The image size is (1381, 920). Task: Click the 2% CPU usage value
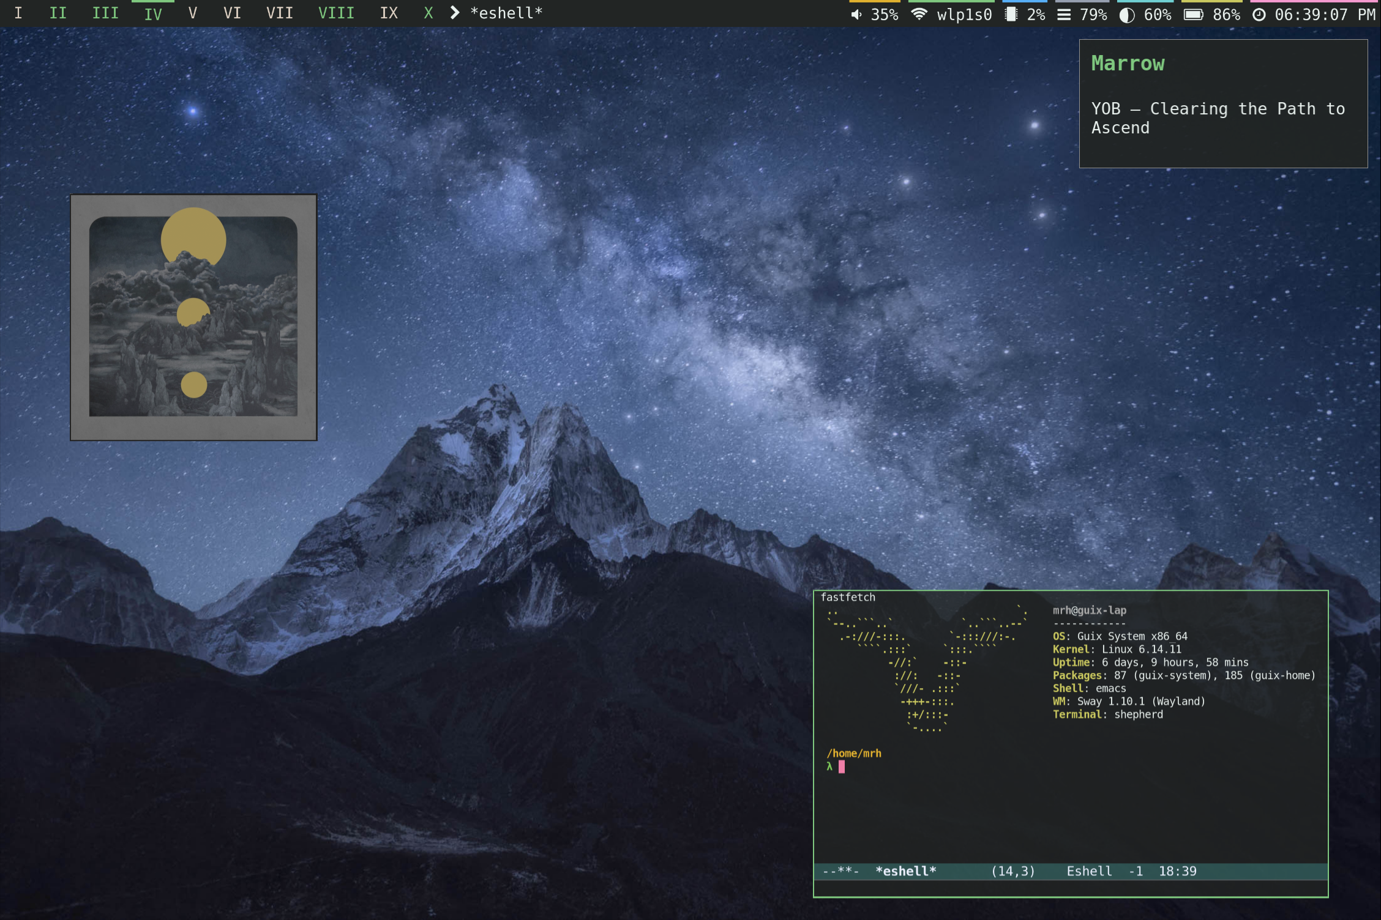(1036, 15)
